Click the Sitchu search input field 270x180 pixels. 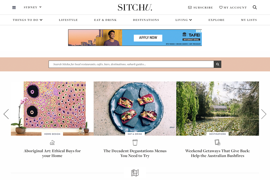pos(131,64)
